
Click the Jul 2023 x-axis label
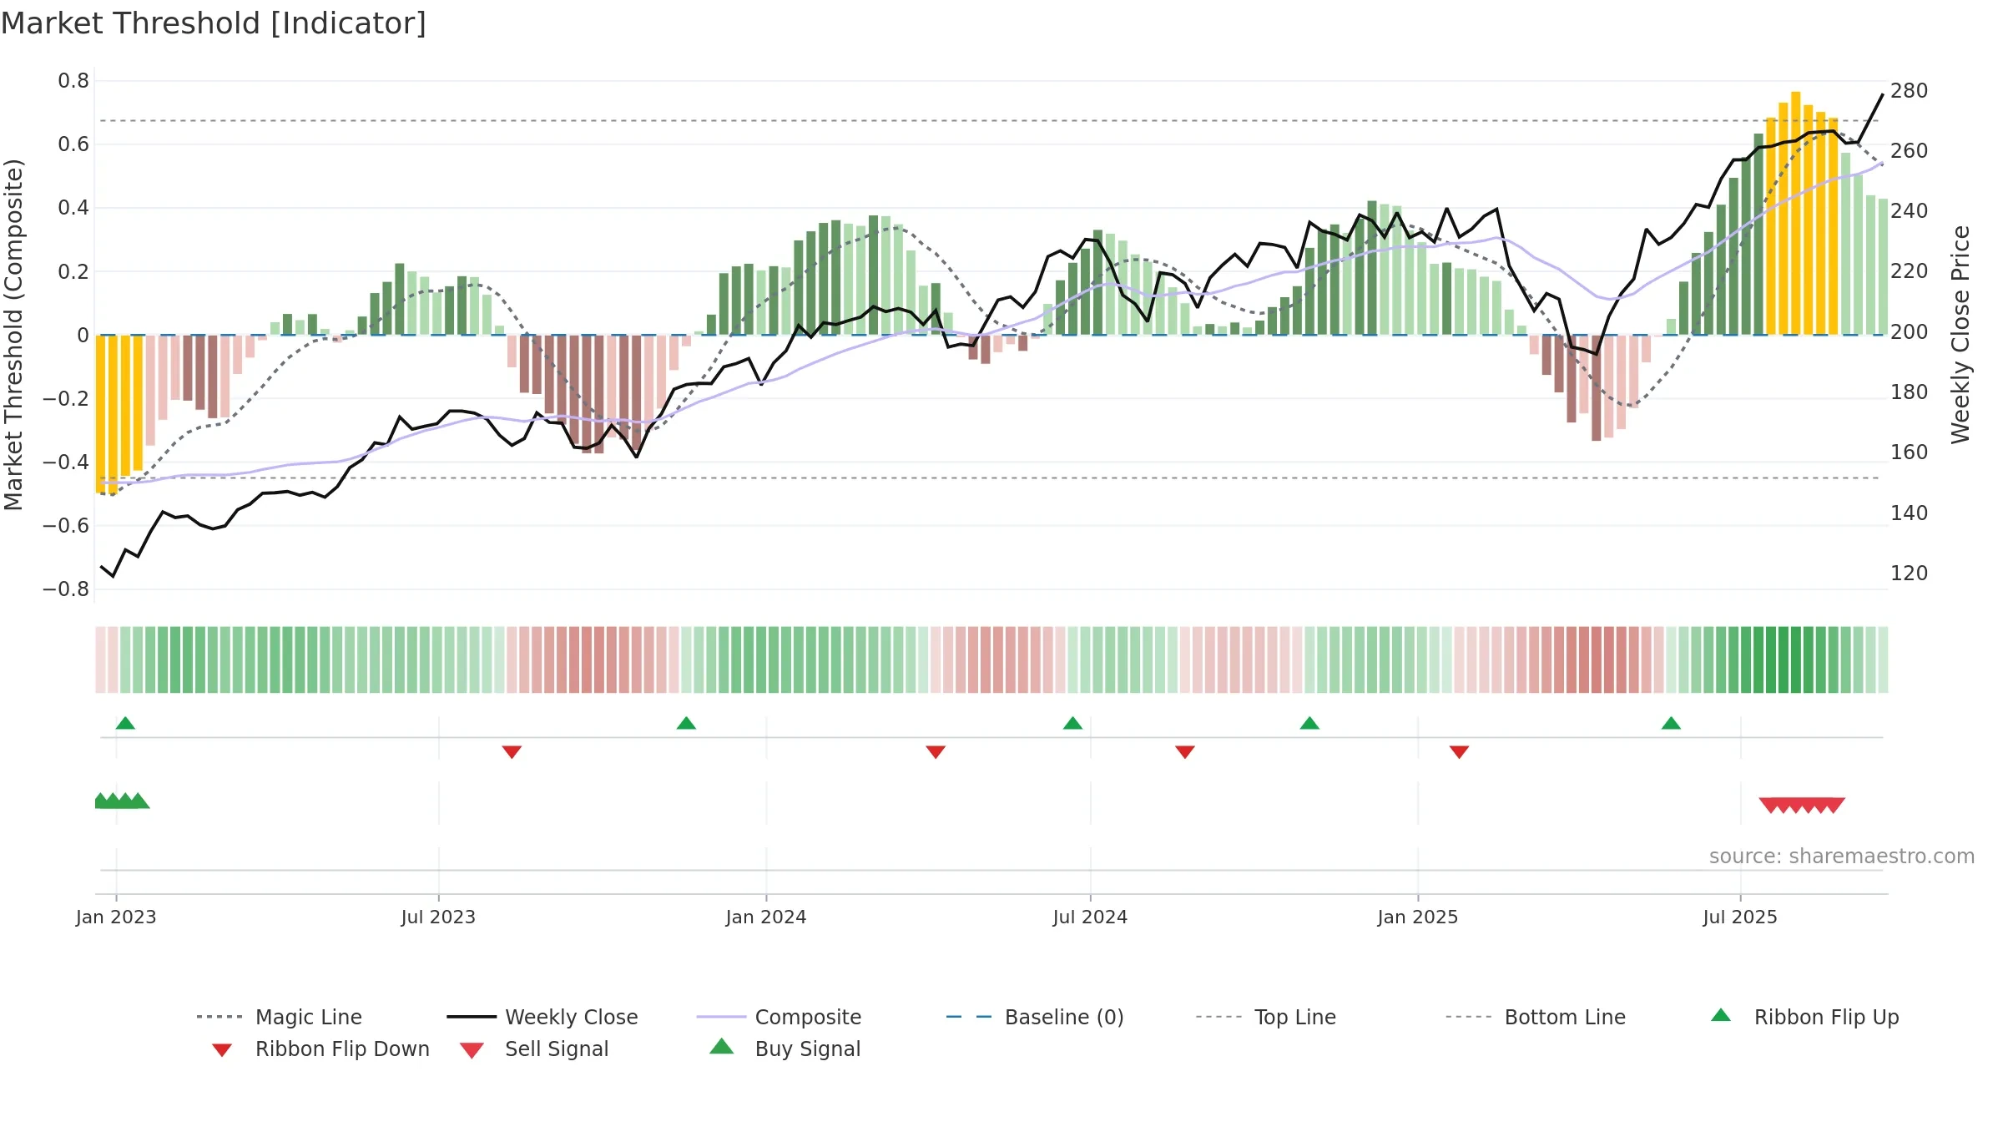coord(438,917)
